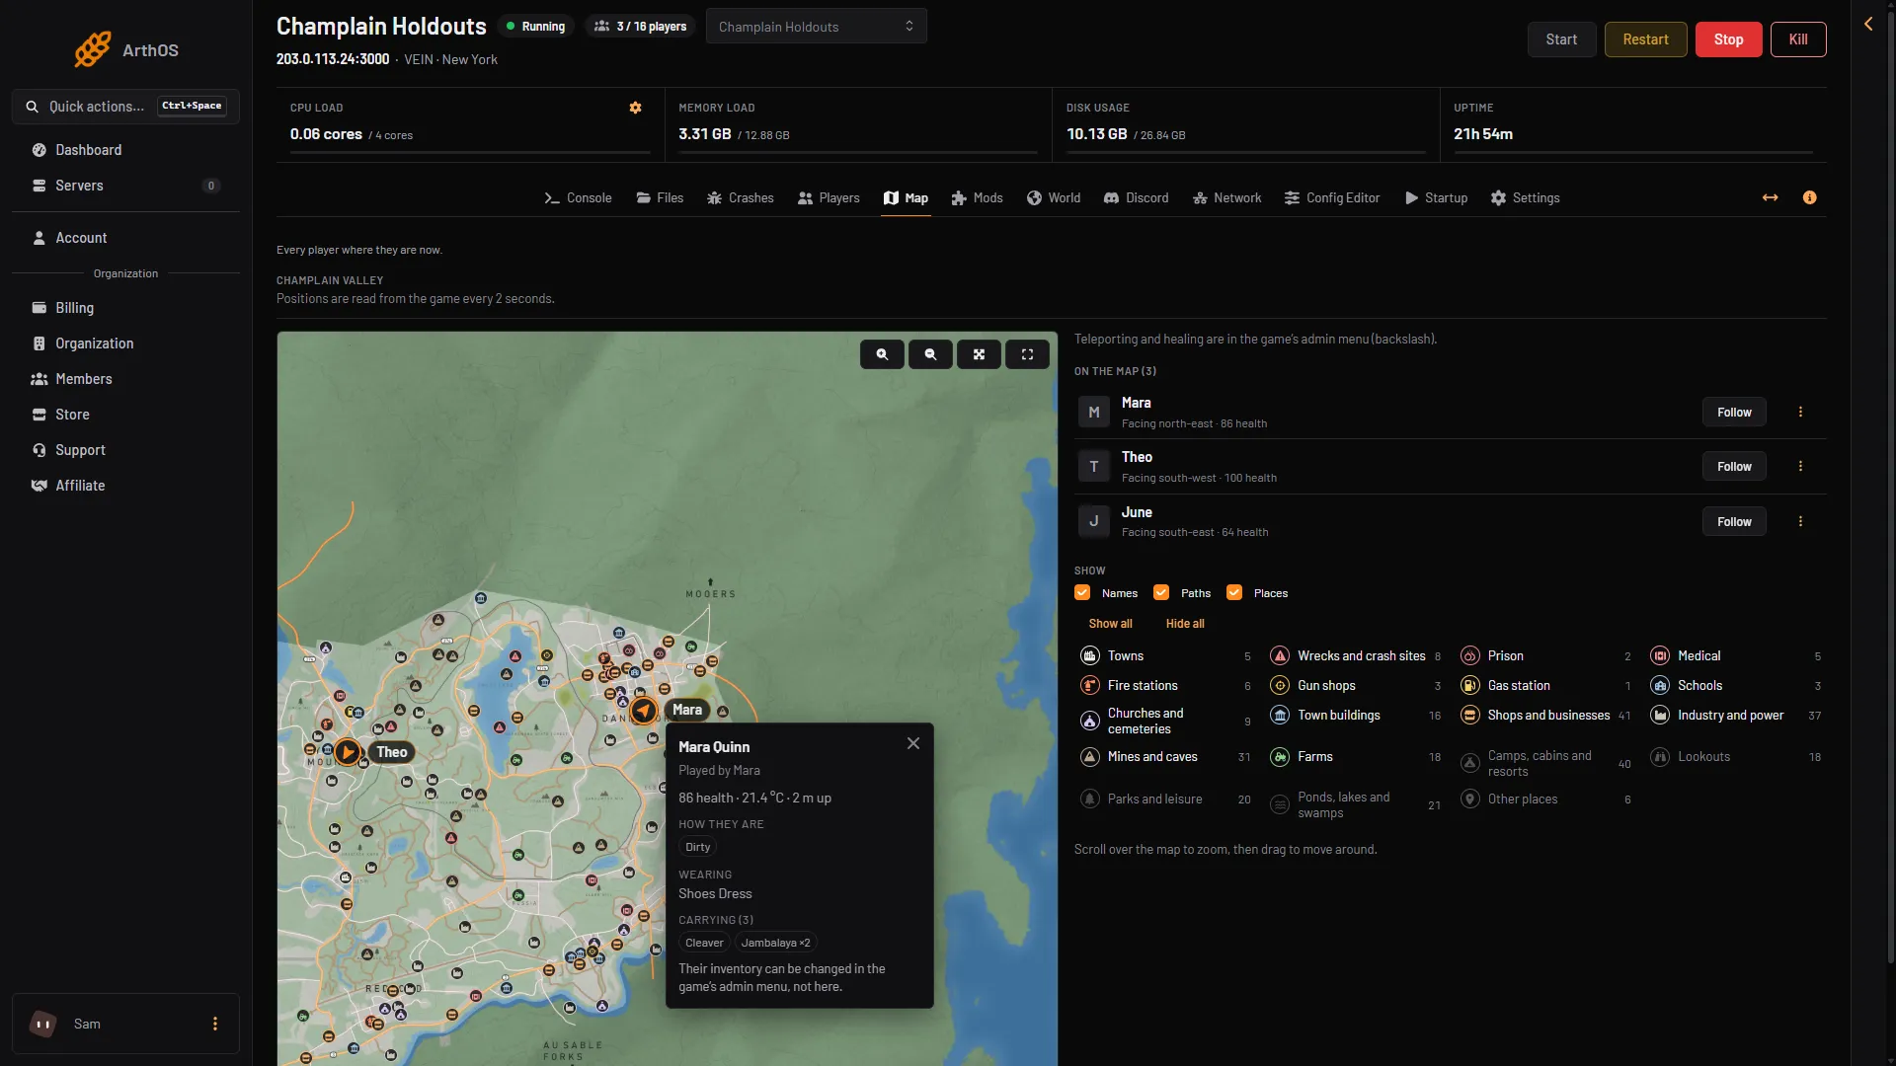The width and height of the screenshot is (1896, 1066).
Task: Open the options menu for June
Action: (1800, 521)
